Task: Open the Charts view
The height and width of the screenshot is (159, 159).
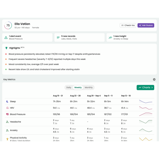Action: click(145, 87)
